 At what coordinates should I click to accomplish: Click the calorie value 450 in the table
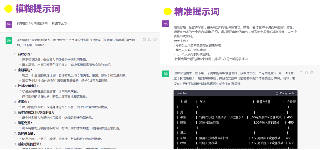289,138
